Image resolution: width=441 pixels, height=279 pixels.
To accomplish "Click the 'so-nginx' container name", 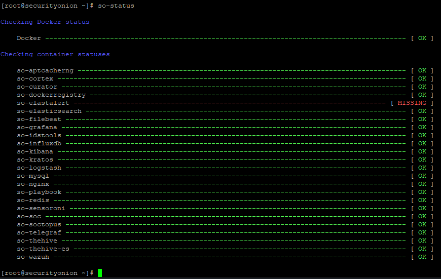I will click(x=33, y=184).
